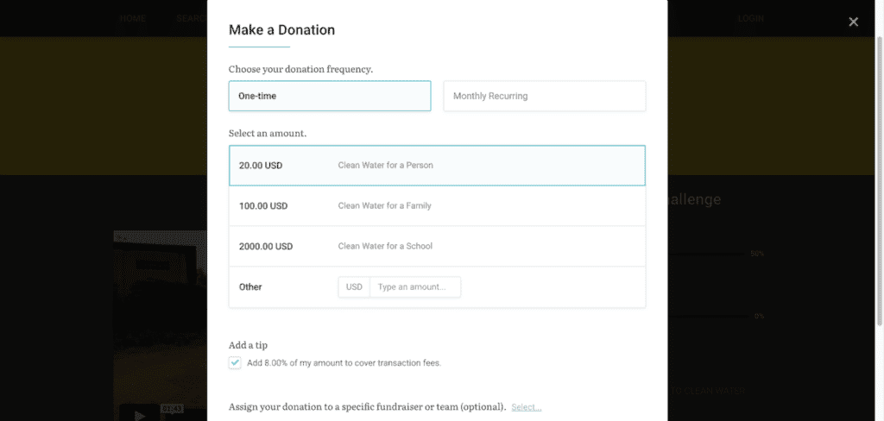Select the Other amount row
Image resolution: width=884 pixels, height=421 pixels.
pyautogui.click(x=437, y=287)
